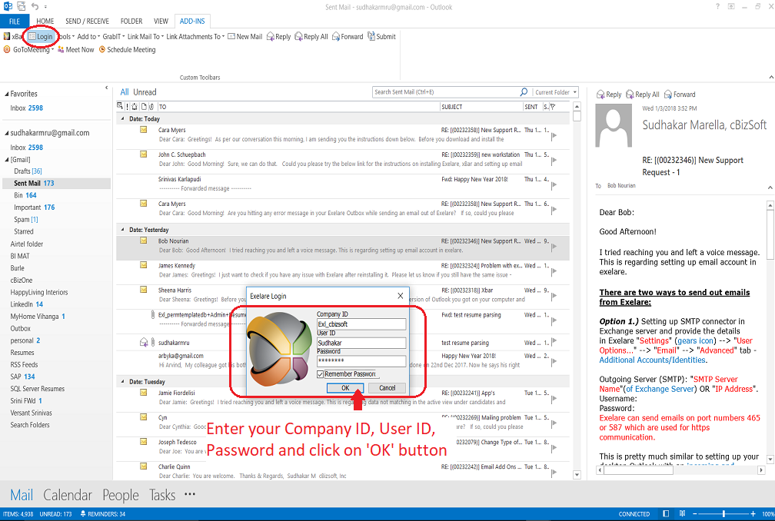
Task: Click Reply in the reading pane
Action: pos(609,95)
